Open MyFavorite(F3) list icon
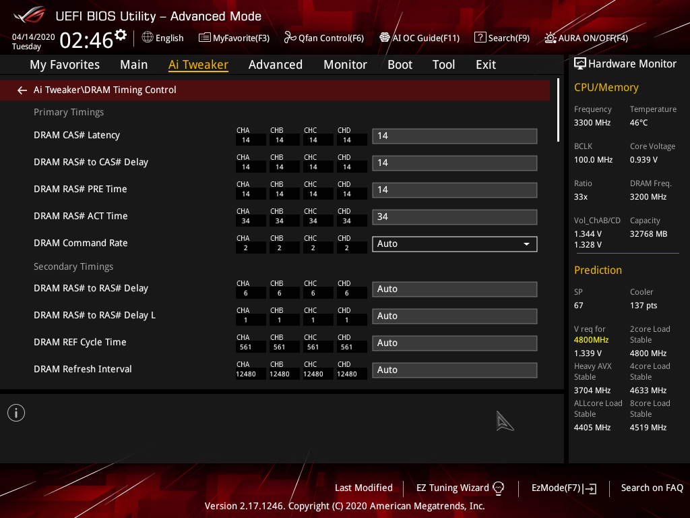Image resolution: width=690 pixels, height=518 pixels. 204,38
